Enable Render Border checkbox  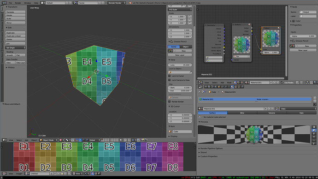[x=170, y=101]
